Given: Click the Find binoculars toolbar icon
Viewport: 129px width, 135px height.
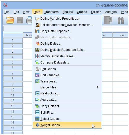Looking at the screenshot, I should [x=121, y=20].
